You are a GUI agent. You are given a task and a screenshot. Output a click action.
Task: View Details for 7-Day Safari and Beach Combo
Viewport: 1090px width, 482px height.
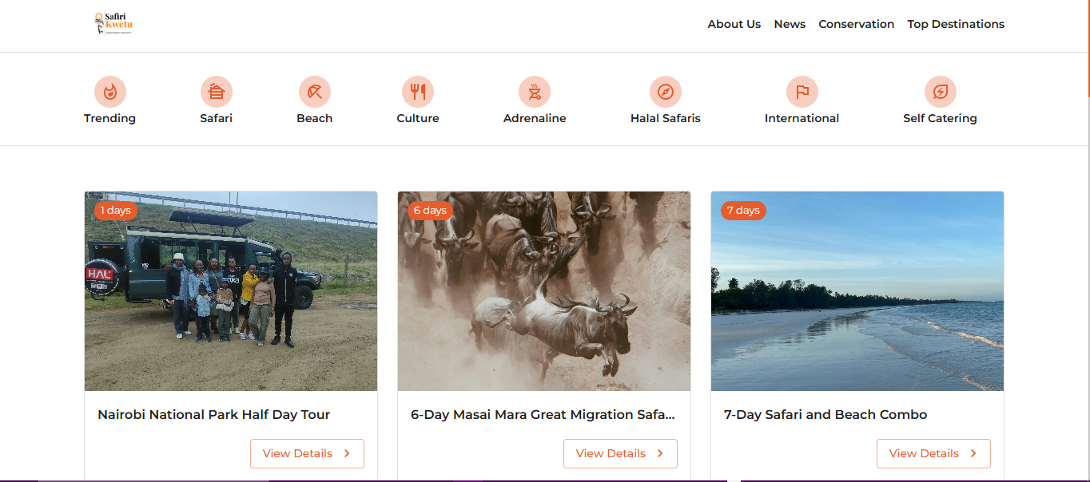click(933, 453)
